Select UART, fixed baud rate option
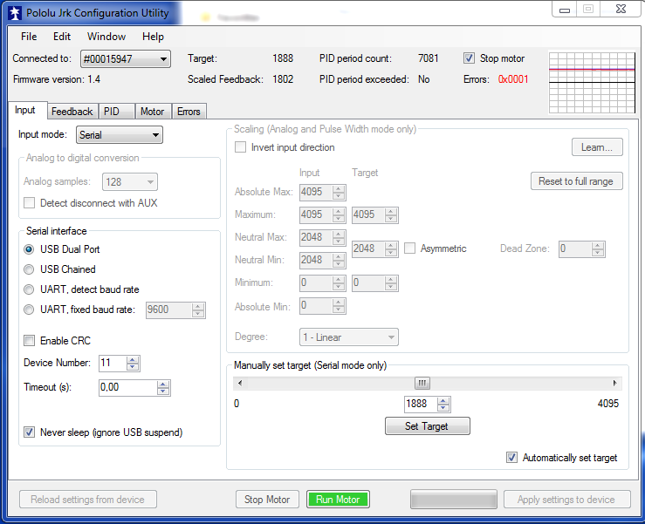This screenshot has width=645, height=524. [x=29, y=310]
